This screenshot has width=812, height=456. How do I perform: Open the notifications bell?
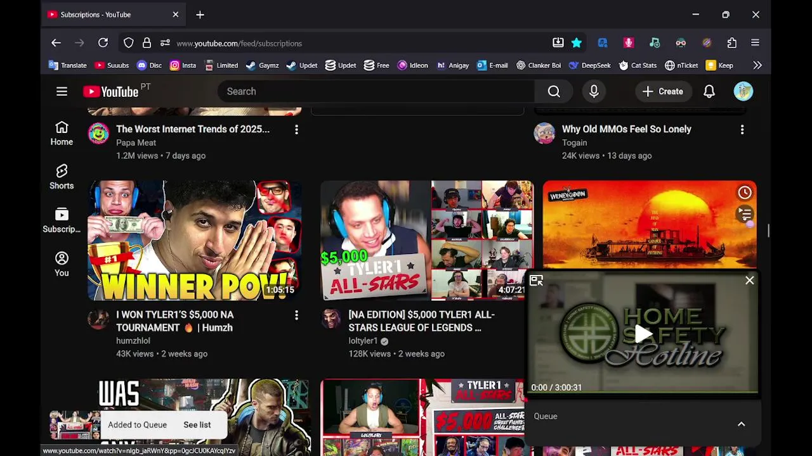click(x=709, y=91)
